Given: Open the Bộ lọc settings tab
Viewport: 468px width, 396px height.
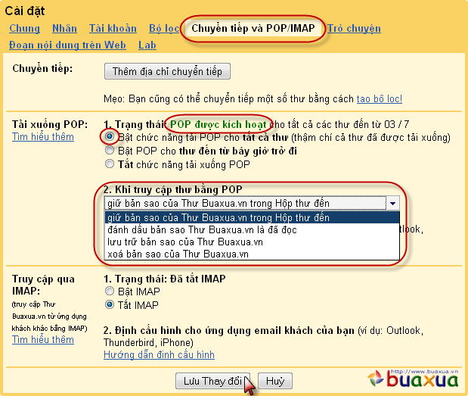Looking at the screenshot, I should 164,28.
